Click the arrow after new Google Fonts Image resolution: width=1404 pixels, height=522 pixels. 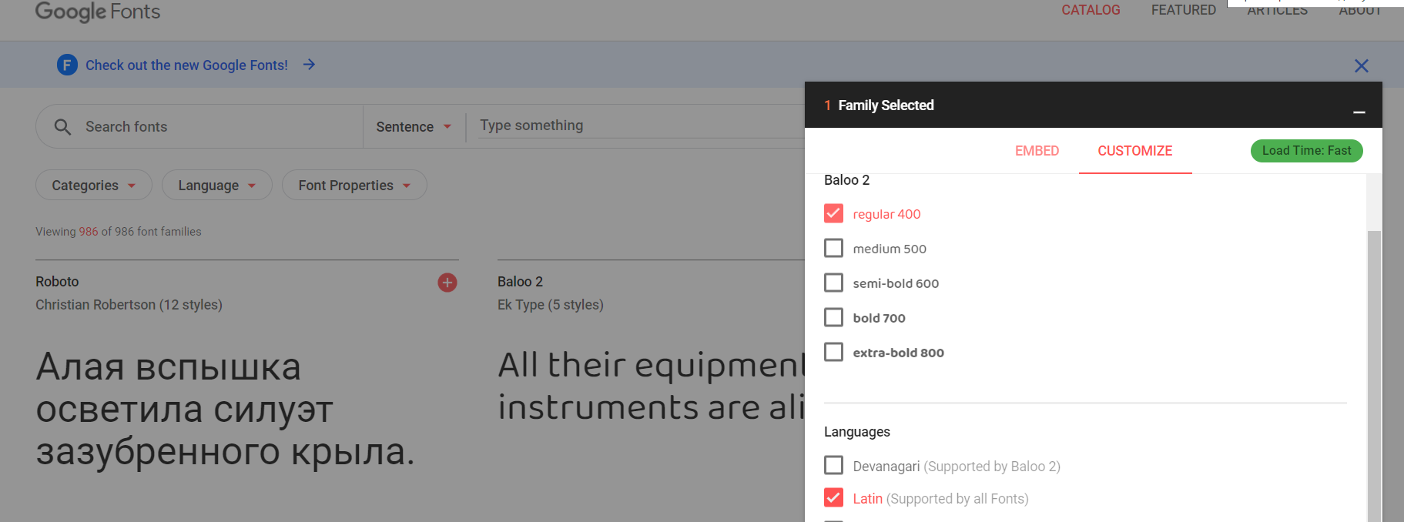(x=309, y=65)
